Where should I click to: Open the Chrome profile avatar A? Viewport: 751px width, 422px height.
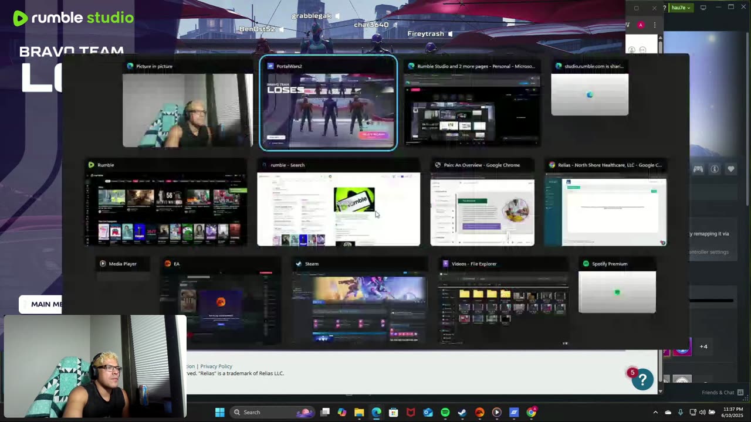tap(641, 25)
